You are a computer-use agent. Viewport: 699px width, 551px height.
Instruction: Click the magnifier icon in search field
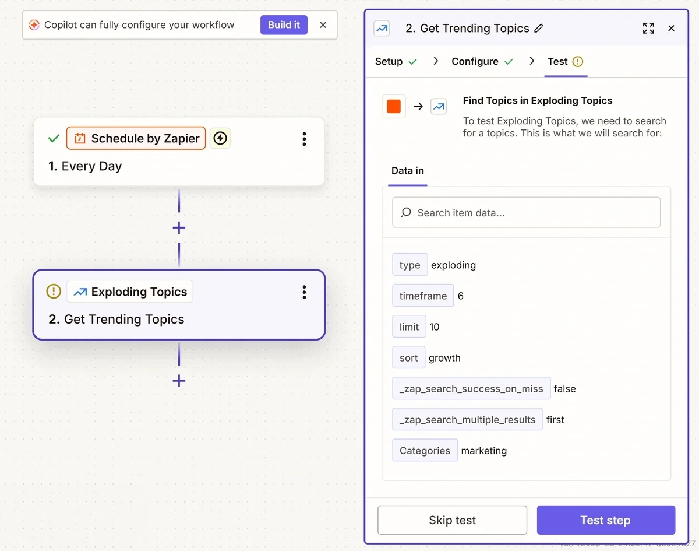(406, 212)
